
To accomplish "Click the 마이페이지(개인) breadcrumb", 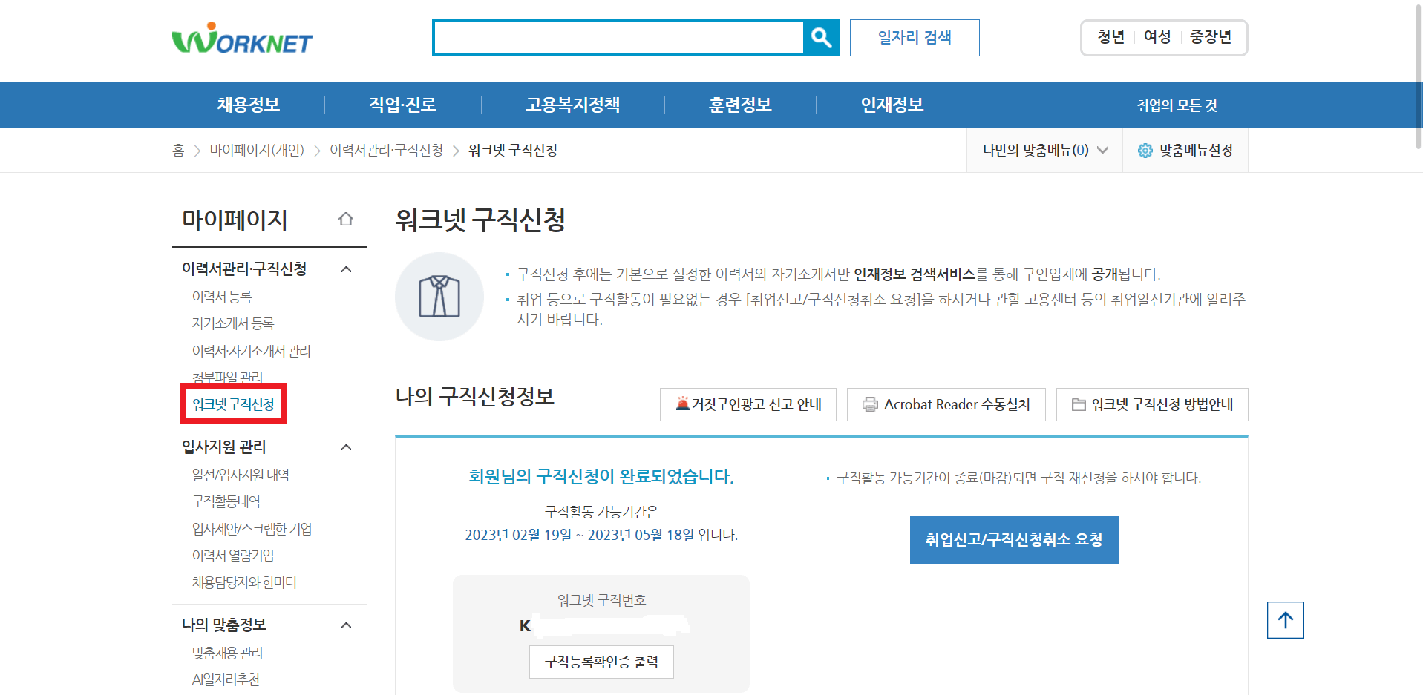I will (x=257, y=151).
